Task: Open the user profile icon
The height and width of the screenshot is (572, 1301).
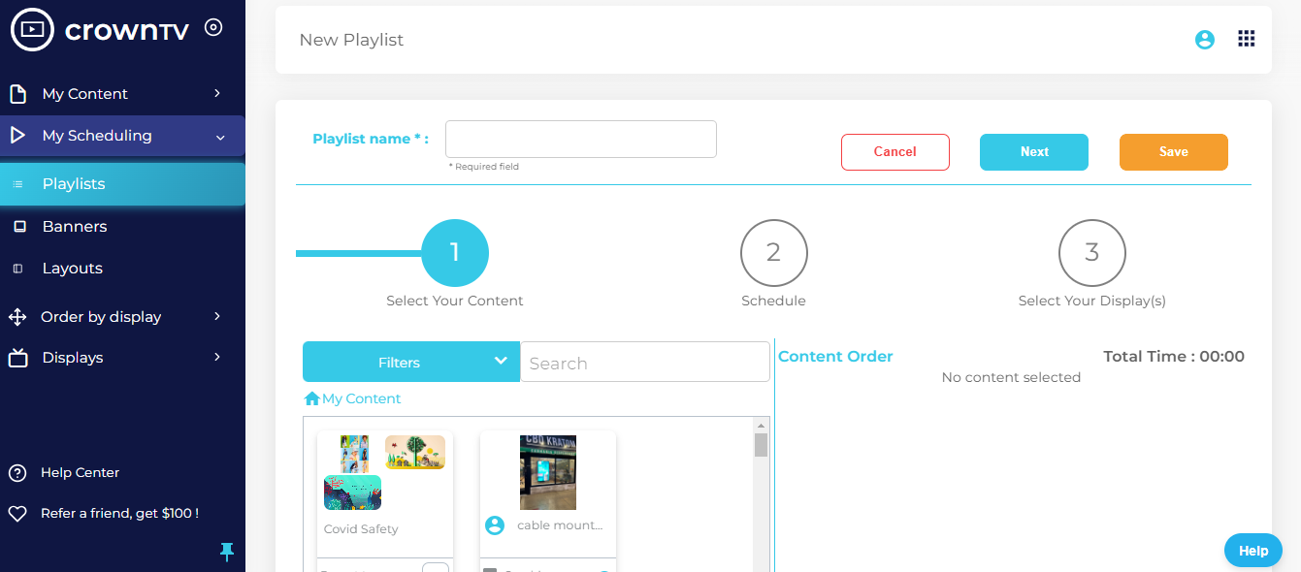Action: coord(1204,39)
